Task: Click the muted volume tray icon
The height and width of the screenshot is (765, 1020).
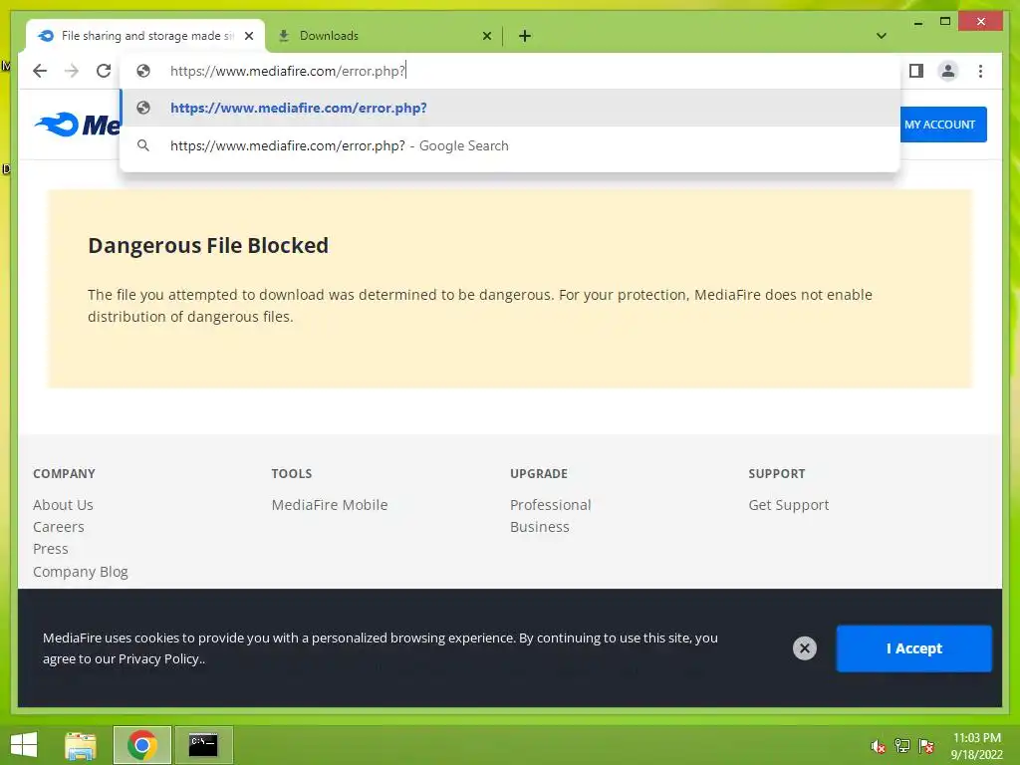Action: tap(878, 746)
